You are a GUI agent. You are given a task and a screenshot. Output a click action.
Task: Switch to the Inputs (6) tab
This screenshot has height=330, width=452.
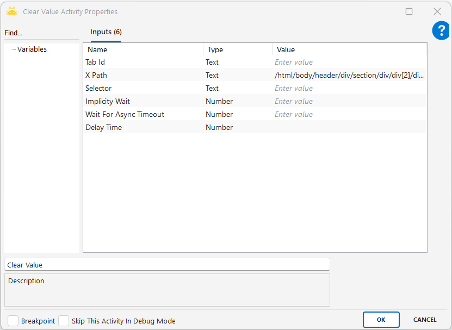106,32
